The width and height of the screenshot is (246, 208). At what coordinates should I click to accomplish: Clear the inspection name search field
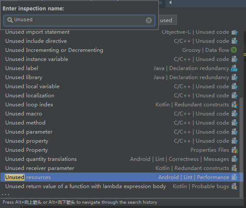coord(148,20)
